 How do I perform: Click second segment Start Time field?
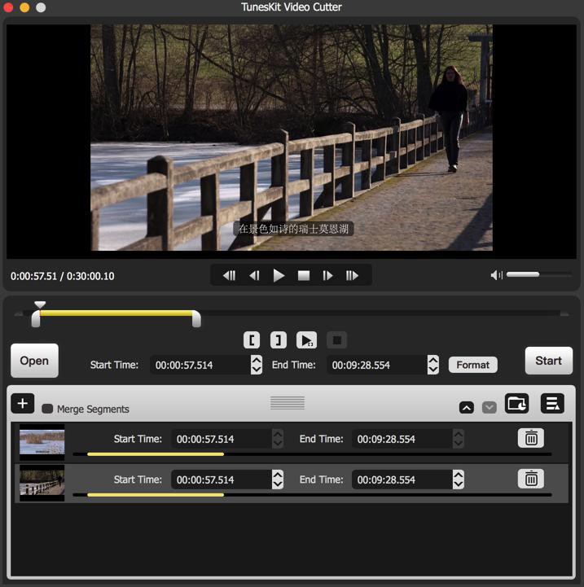[x=222, y=480]
